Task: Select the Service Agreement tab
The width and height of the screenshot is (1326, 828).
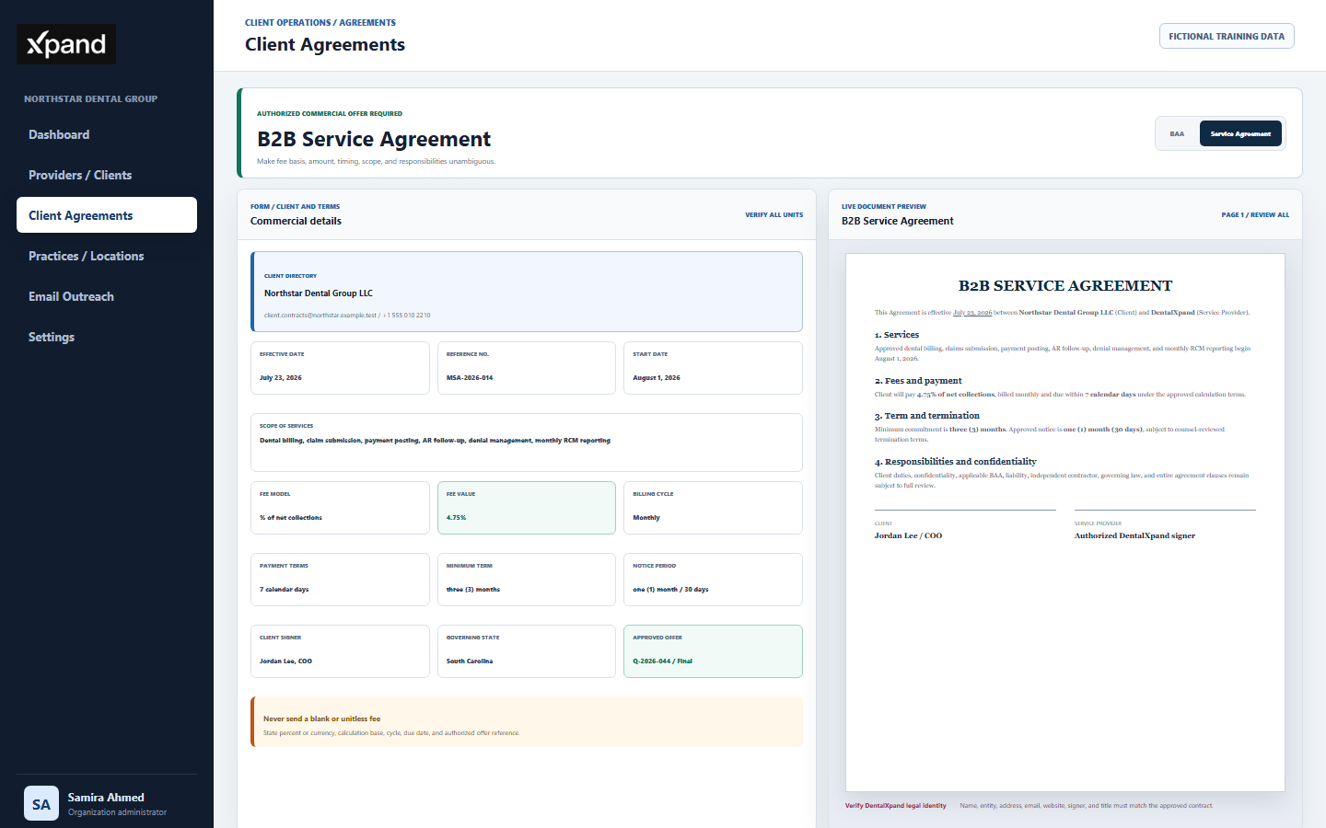Action: pyautogui.click(x=1240, y=133)
